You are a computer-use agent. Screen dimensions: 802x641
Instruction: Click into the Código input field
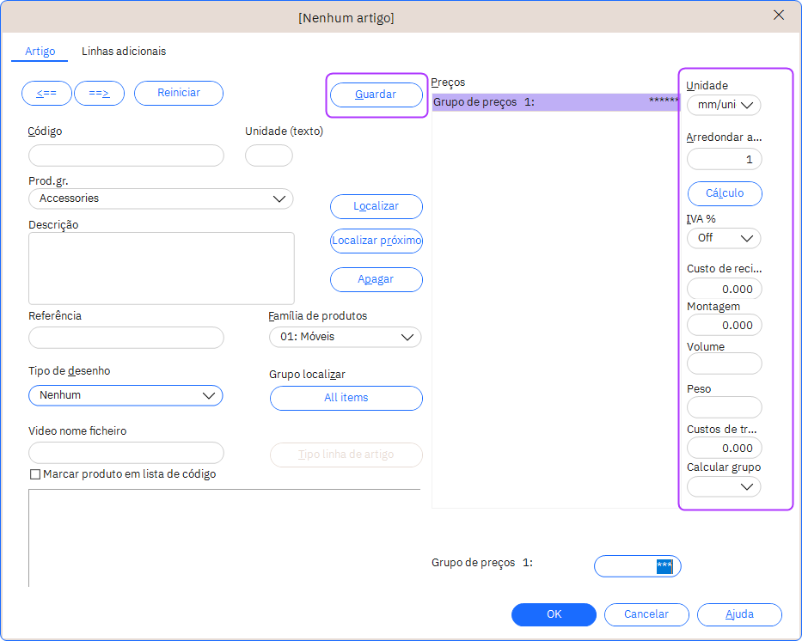coord(126,156)
